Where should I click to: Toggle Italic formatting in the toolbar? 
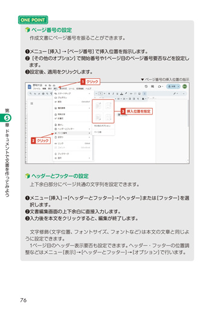point(113,94)
